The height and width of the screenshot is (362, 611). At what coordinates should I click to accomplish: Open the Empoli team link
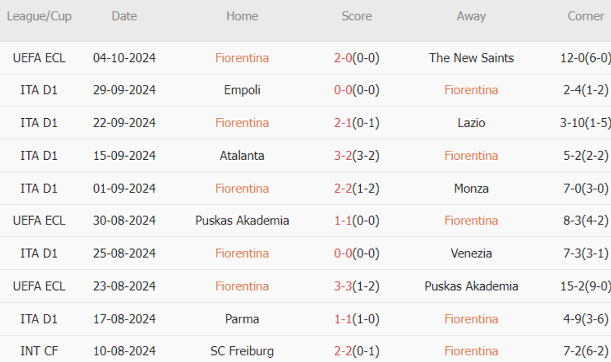pyautogui.click(x=242, y=90)
